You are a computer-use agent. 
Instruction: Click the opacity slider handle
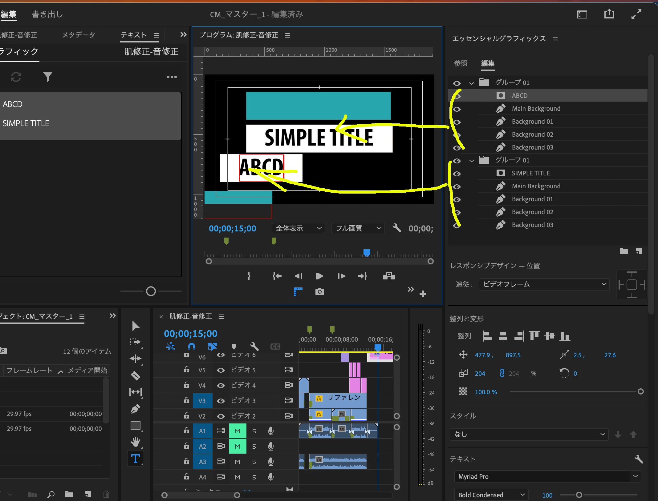640,391
